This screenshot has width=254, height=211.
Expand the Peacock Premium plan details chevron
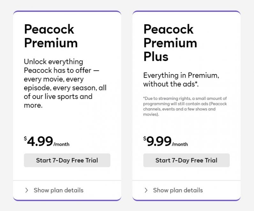[x=27, y=190]
